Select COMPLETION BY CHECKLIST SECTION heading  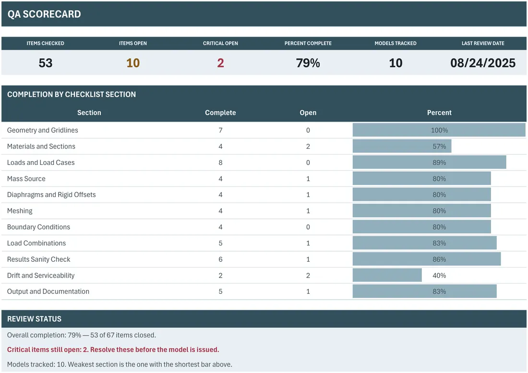(x=72, y=94)
